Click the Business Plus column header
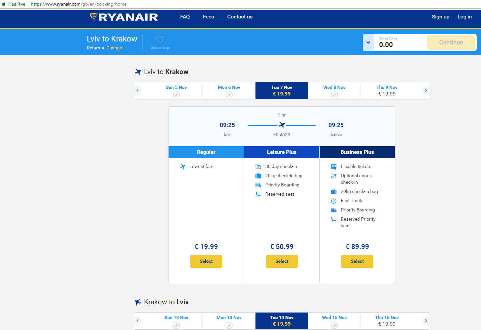Screen dimensions: 481x330 pos(357,152)
